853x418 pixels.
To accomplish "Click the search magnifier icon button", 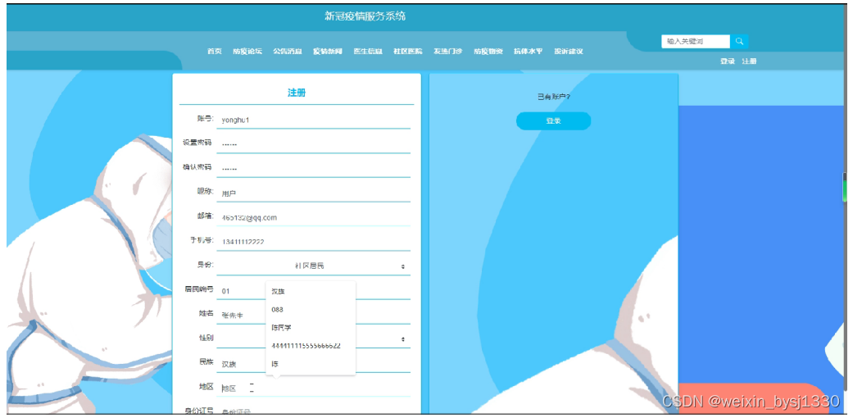I will (x=739, y=41).
